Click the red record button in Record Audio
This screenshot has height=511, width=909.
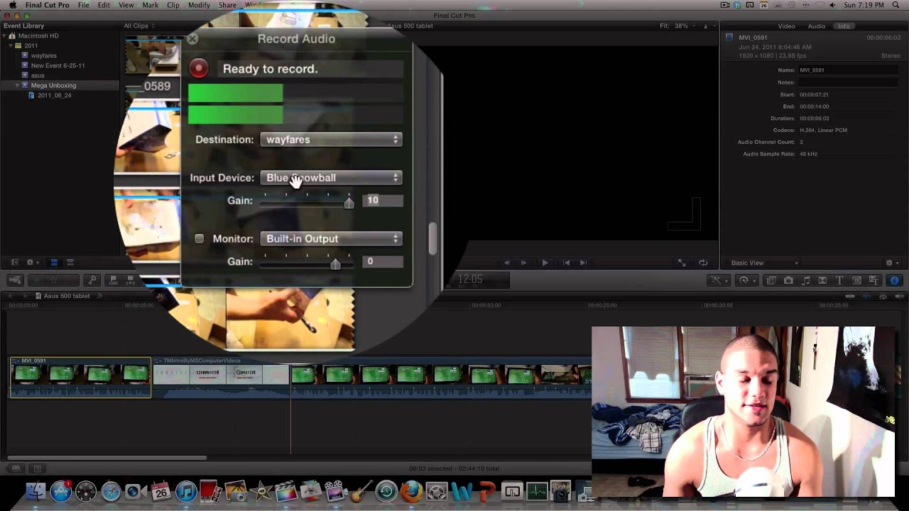tap(199, 69)
